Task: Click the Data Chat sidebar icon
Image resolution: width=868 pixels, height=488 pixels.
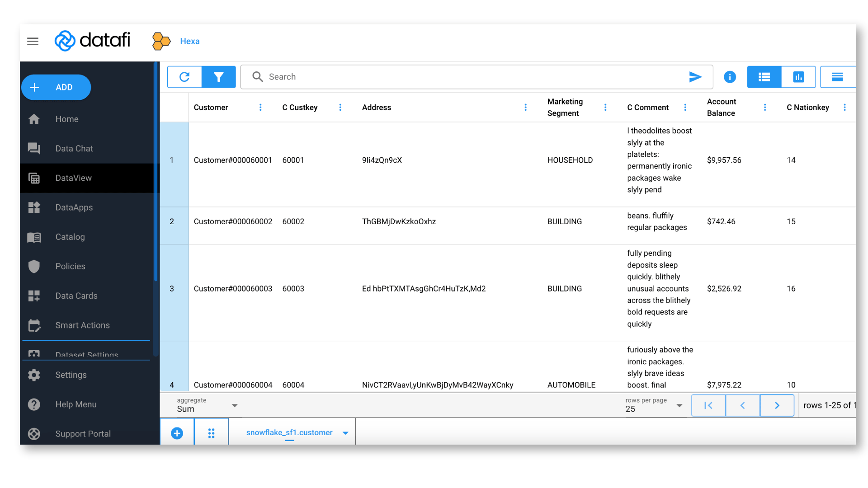Action: pyautogui.click(x=34, y=149)
